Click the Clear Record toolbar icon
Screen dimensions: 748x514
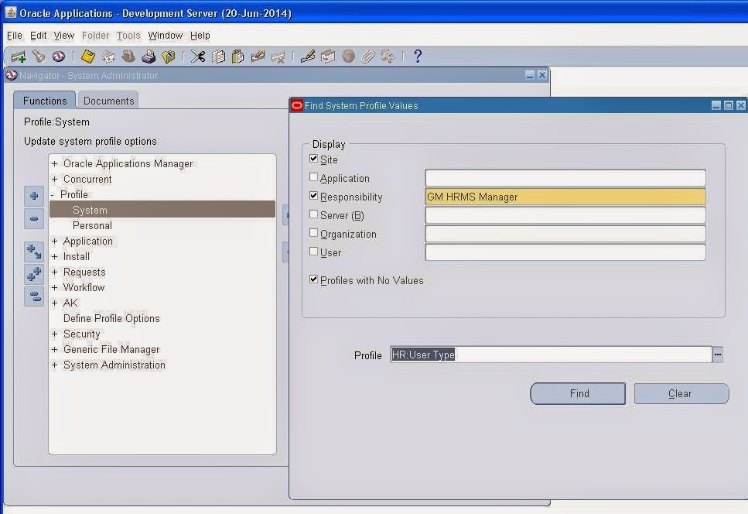pos(259,56)
